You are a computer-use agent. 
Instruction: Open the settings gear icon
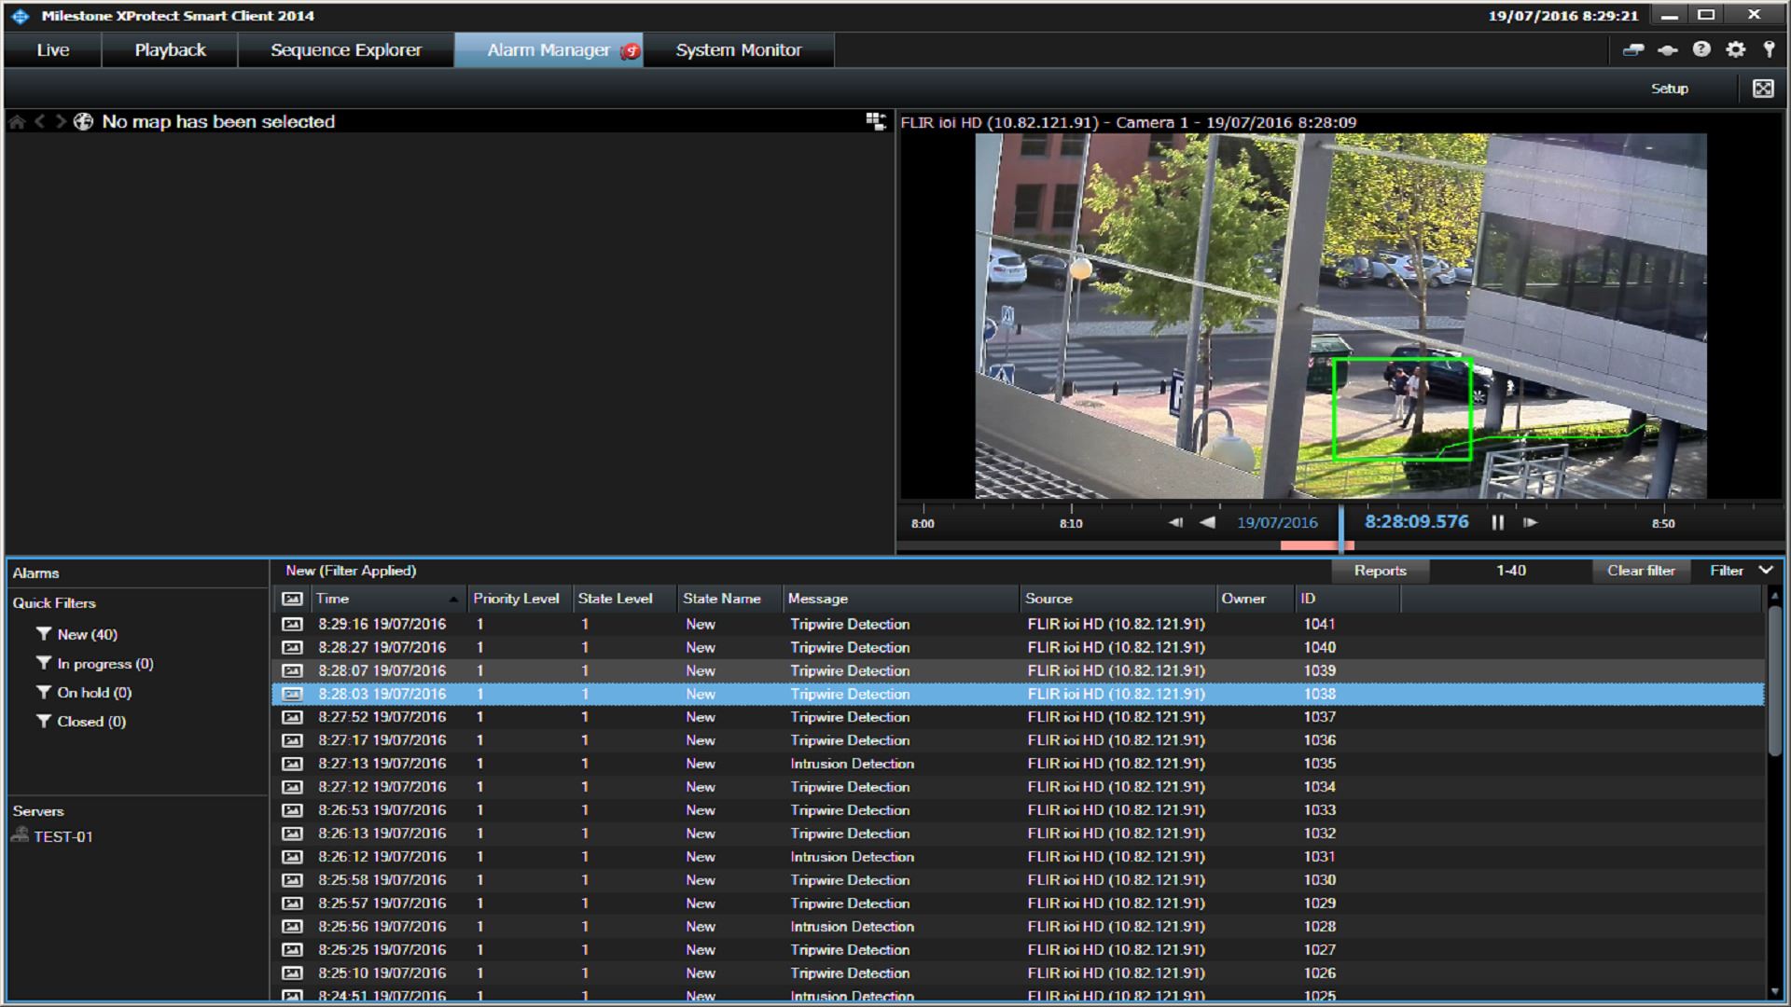click(1735, 49)
